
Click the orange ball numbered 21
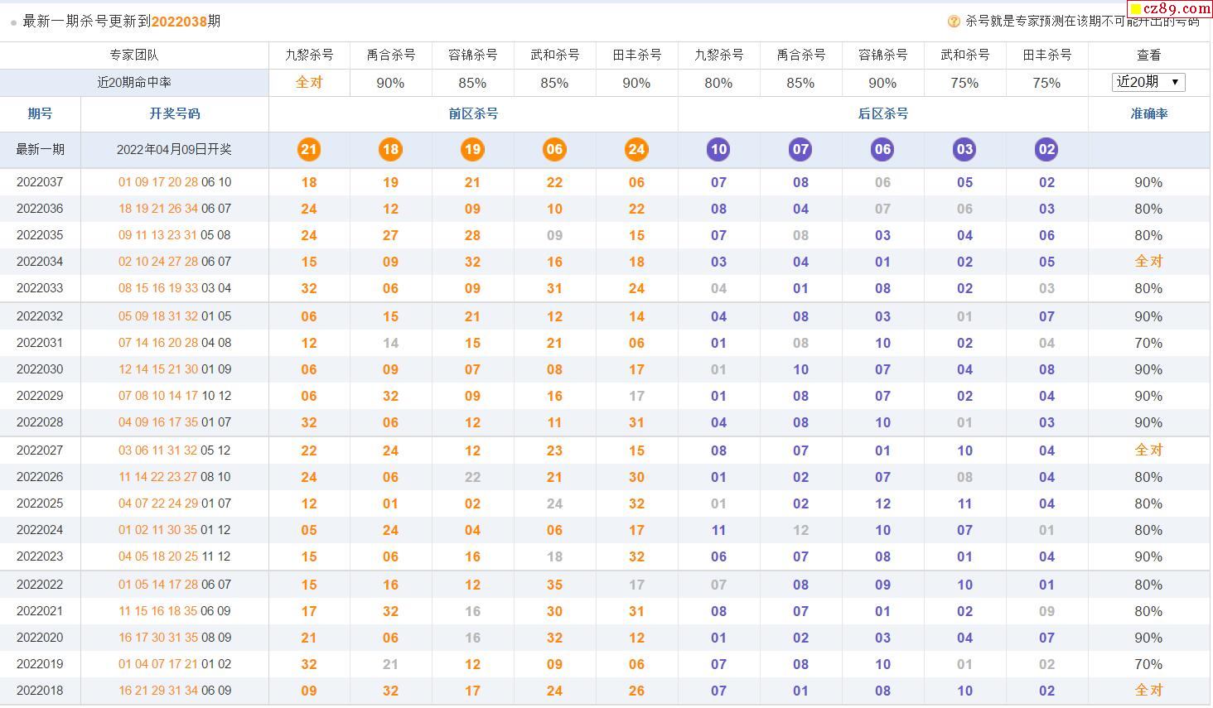coord(309,150)
